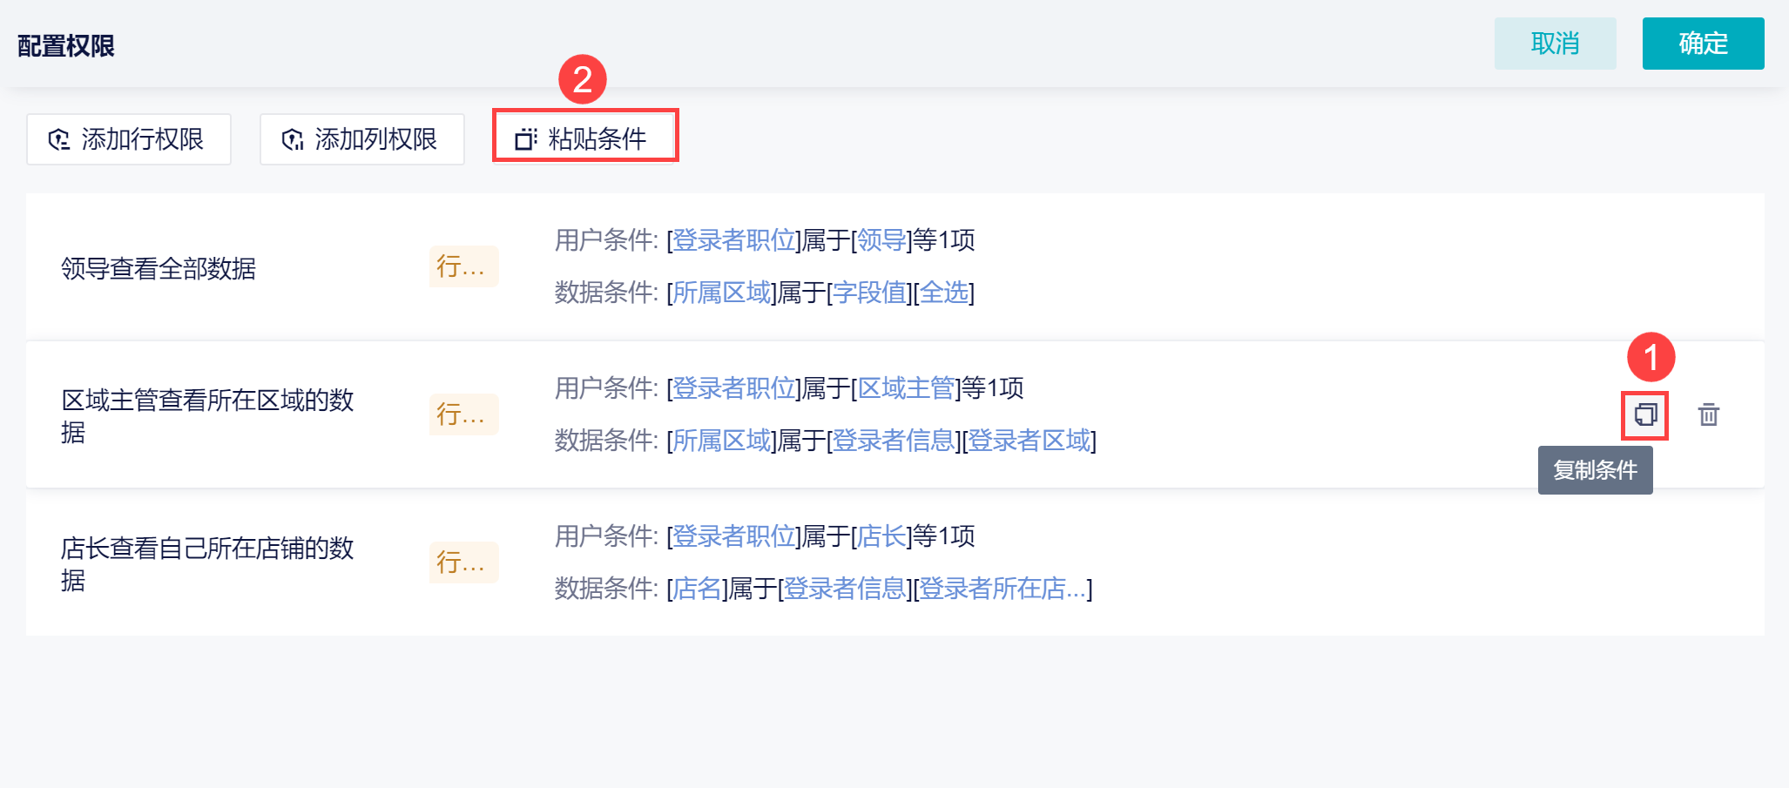Click the 店长 value link

point(881,536)
